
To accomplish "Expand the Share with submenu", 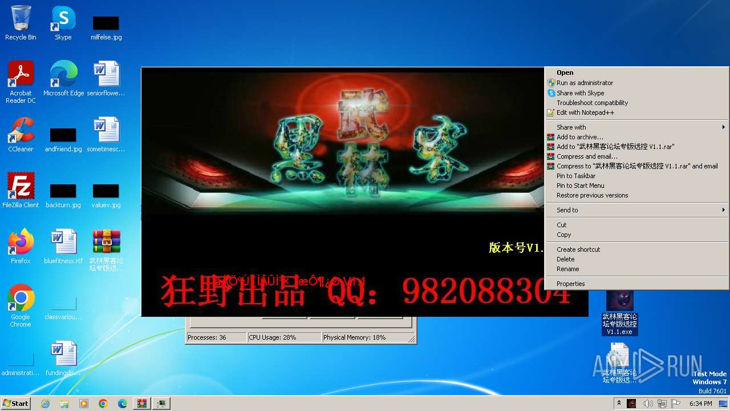I will (636, 127).
